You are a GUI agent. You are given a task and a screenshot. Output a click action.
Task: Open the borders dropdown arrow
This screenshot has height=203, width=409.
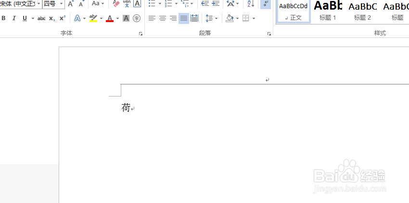point(254,18)
